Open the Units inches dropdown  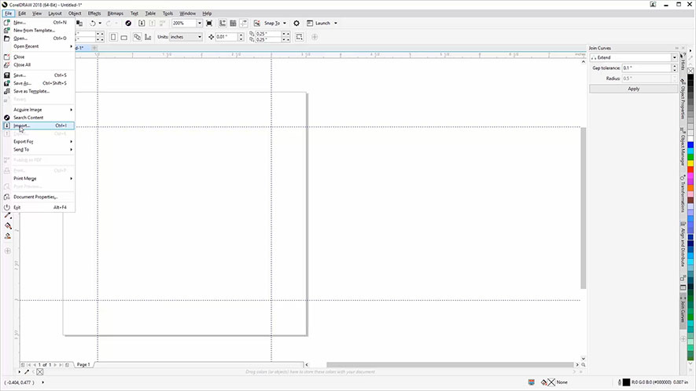point(198,37)
